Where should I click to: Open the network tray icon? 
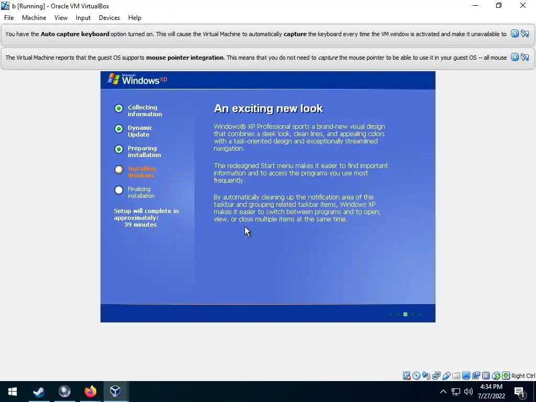pyautogui.click(x=456, y=392)
